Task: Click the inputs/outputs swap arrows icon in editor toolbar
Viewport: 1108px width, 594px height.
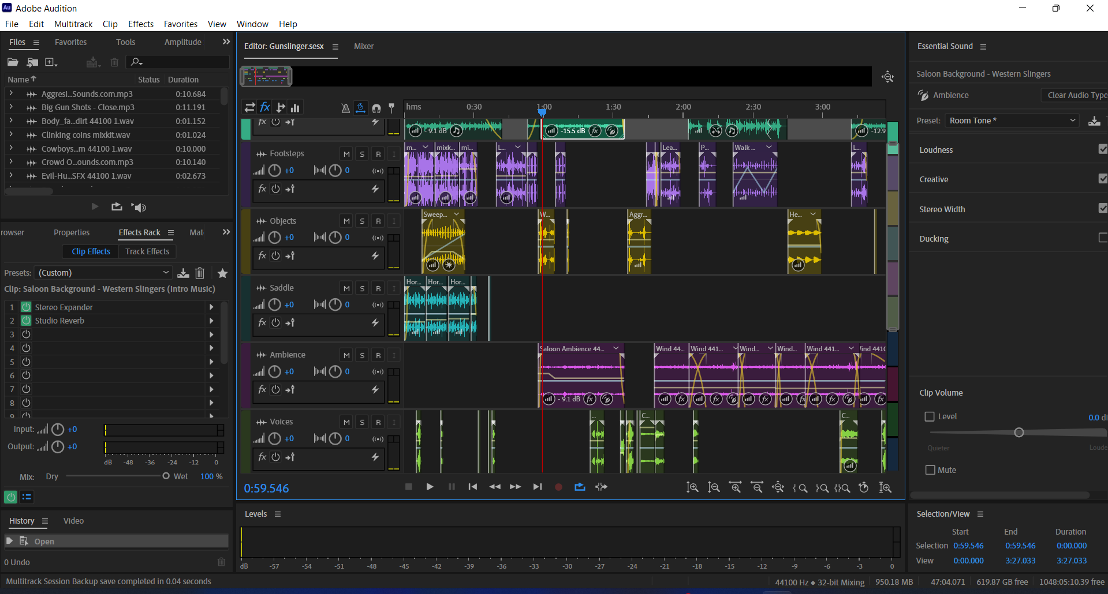Action: 249,107
